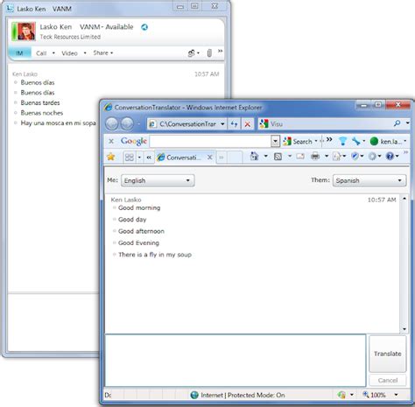
Task: Click the translator conversation scrollbar down arrow
Action: [x=404, y=329]
